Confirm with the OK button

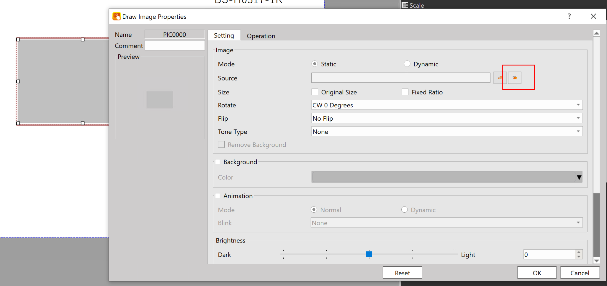[537, 273]
